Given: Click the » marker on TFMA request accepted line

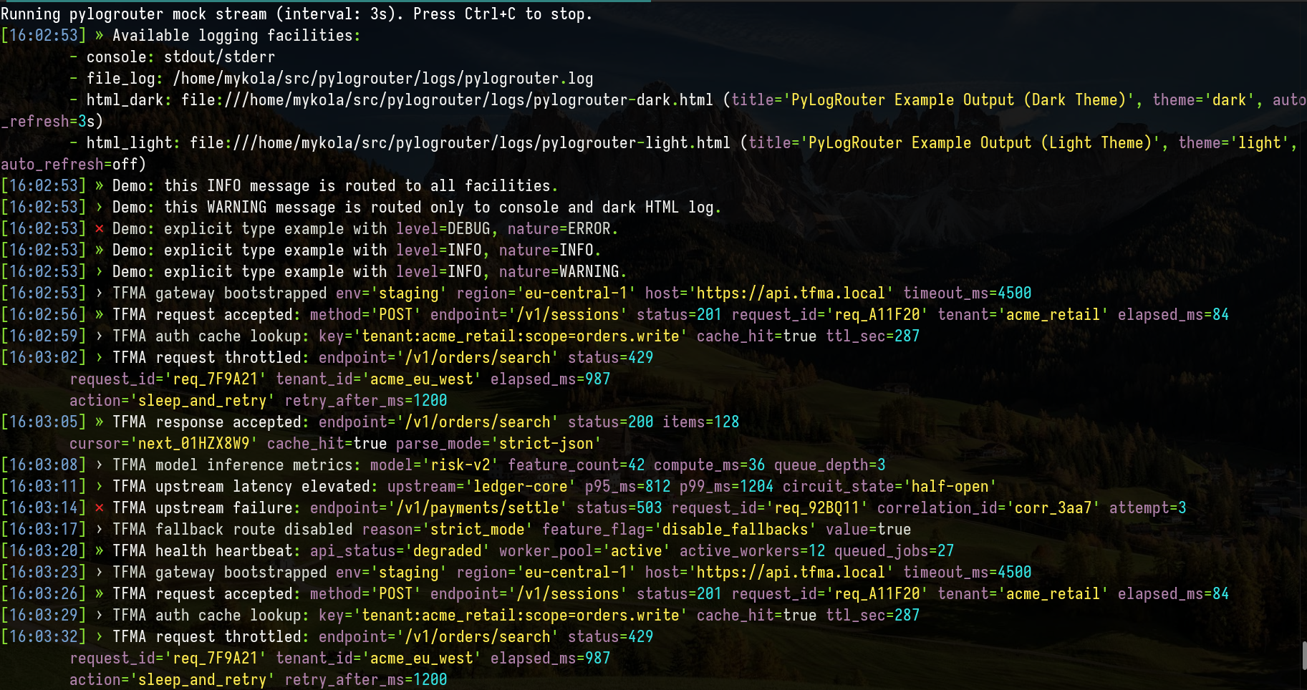Looking at the screenshot, I should tap(100, 314).
